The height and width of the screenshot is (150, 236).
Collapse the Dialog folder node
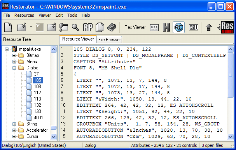[14, 68]
